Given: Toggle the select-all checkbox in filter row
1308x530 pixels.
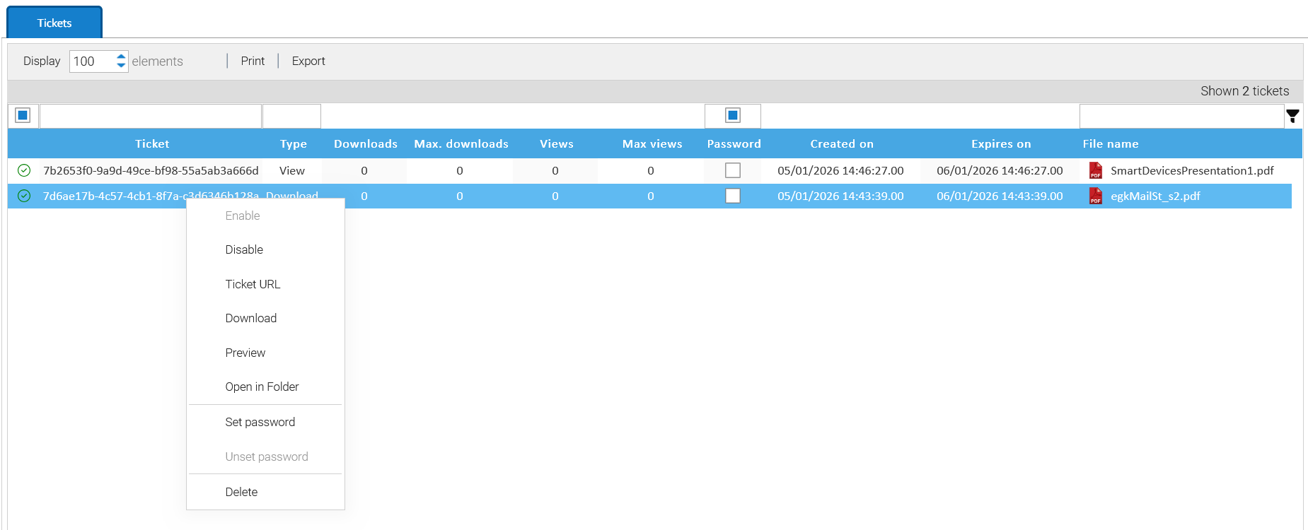Looking at the screenshot, I should pos(23,115).
